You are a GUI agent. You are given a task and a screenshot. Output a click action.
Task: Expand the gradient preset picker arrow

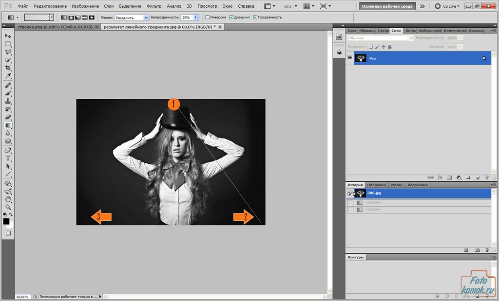coord(51,17)
